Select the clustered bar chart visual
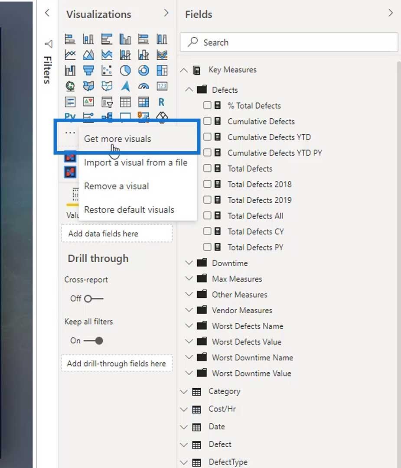The width and height of the screenshot is (401, 468). coord(107,39)
